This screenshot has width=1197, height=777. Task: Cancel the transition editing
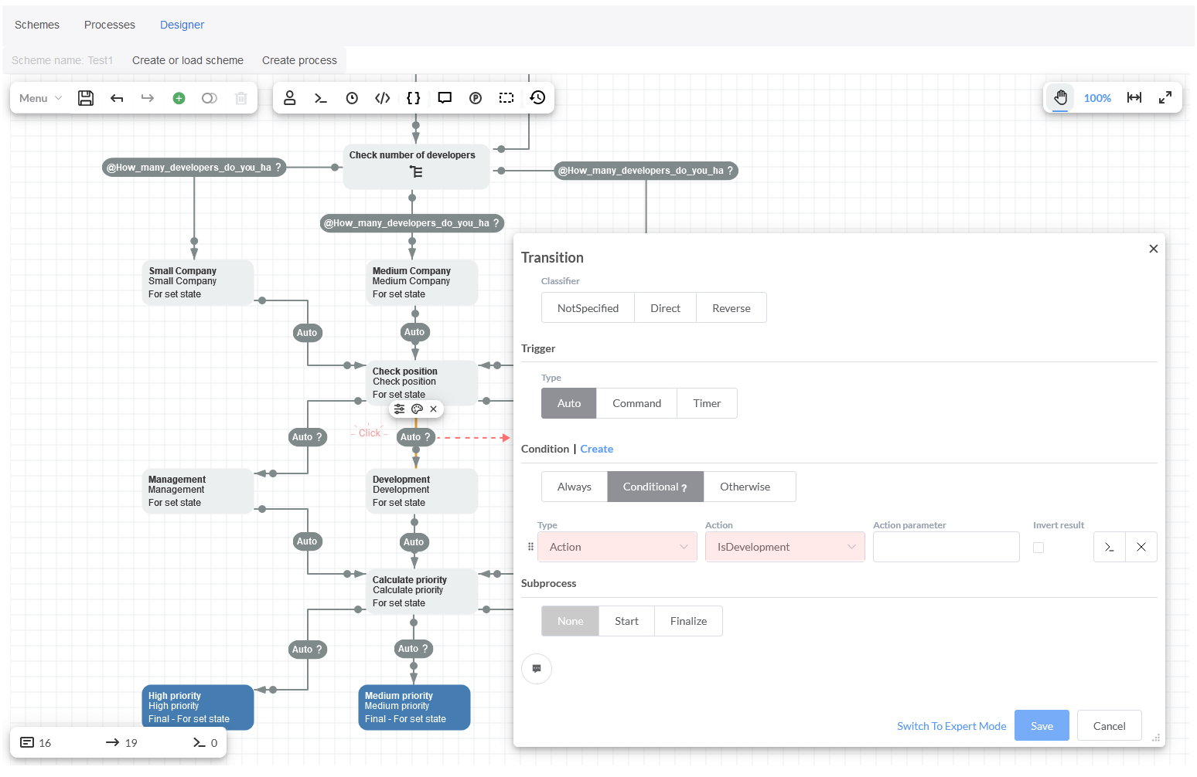click(1110, 726)
